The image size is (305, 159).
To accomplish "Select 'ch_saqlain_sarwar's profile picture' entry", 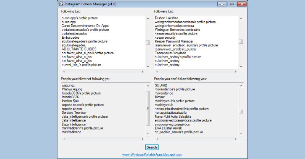I will tap(179, 132).
